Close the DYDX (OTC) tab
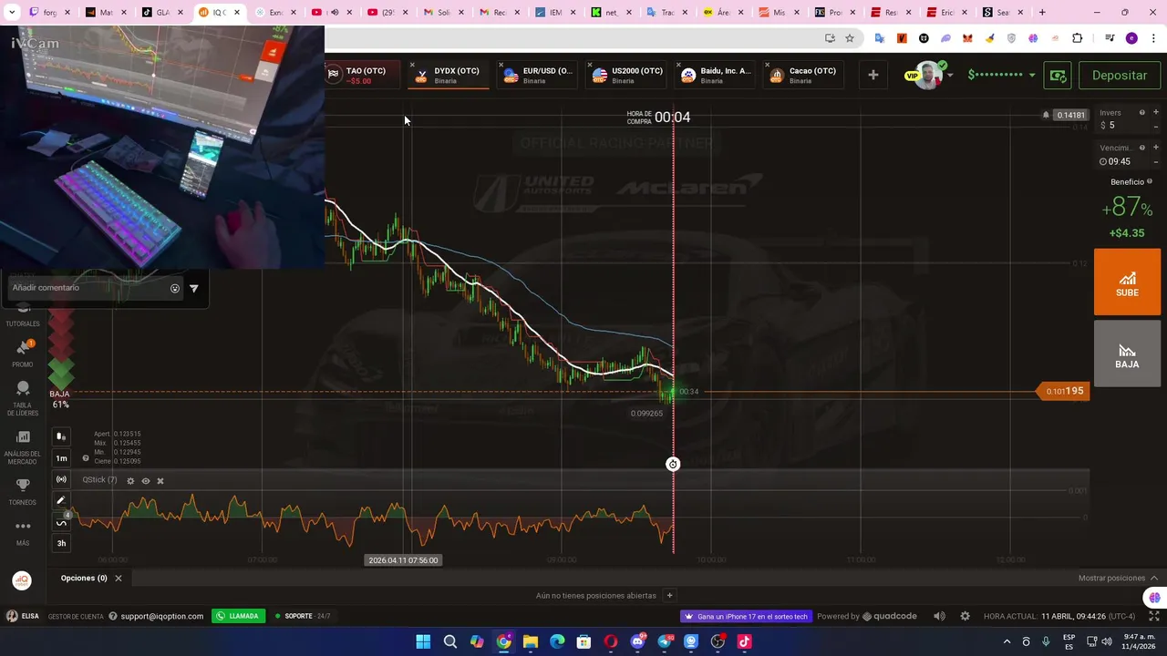Screen dimensions: 1167x656 pyautogui.click(x=412, y=65)
